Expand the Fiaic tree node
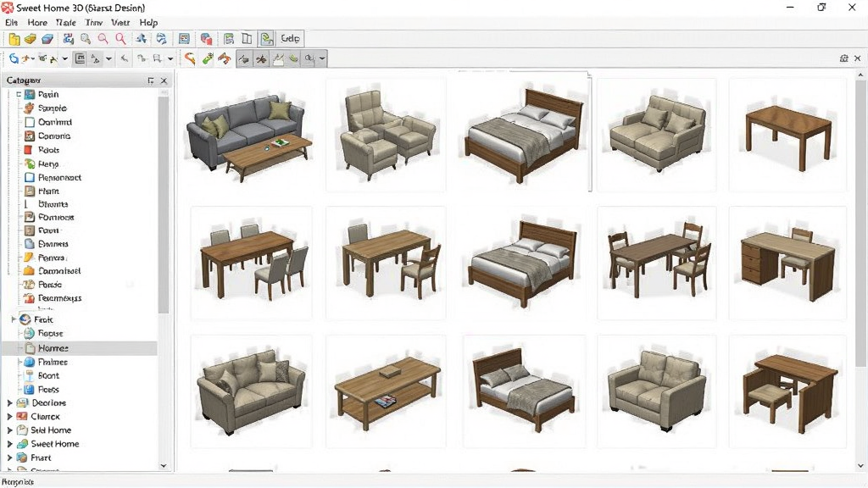 tap(14, 319)
